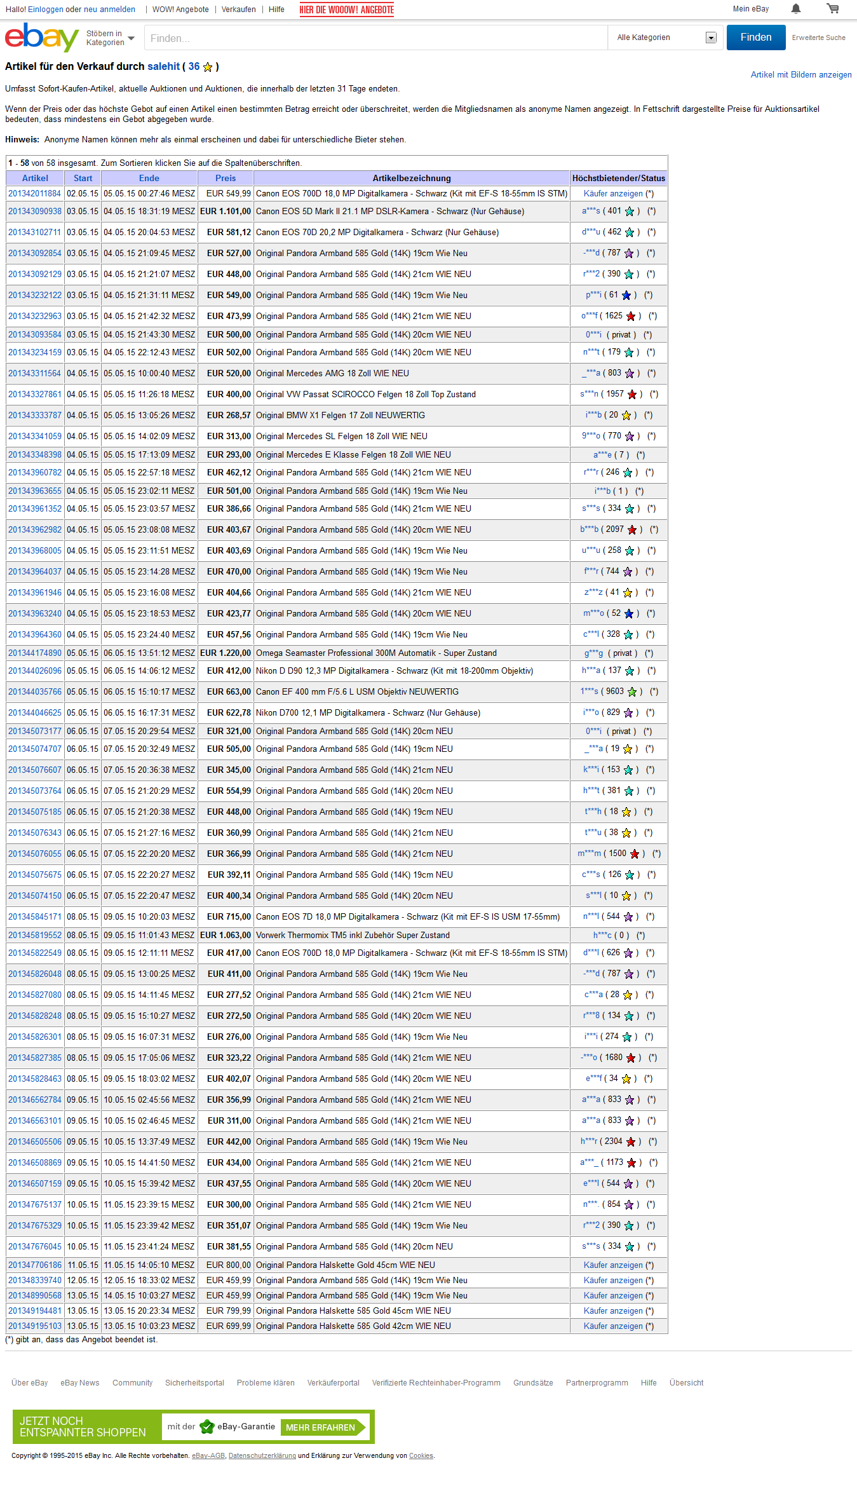Click the star icon next to d***u (462)

(630, 232)
